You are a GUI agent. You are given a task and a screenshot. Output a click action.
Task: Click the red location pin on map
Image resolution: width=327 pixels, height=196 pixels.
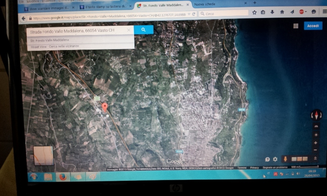pos(104,107)
